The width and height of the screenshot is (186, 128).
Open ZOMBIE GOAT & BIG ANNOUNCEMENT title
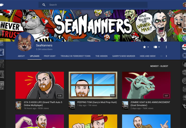150,104
